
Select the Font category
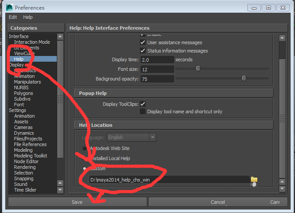pyautogui.click(x=19, y=105)
